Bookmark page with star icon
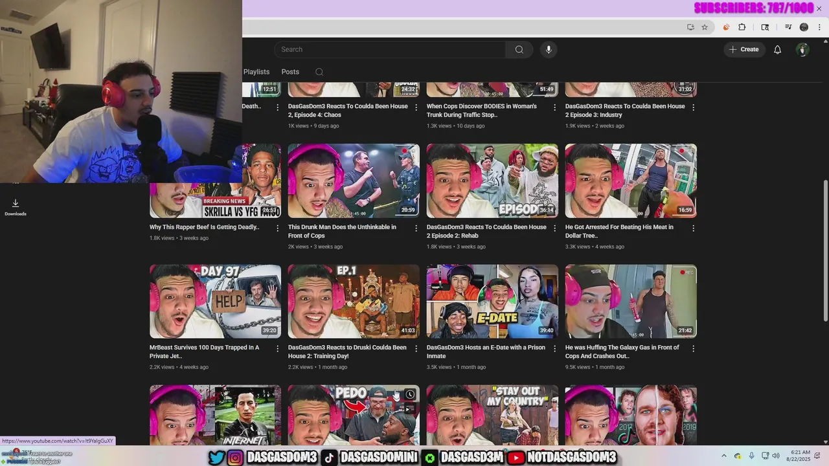Viewport: 829px width, 466px height. point(705,27)
